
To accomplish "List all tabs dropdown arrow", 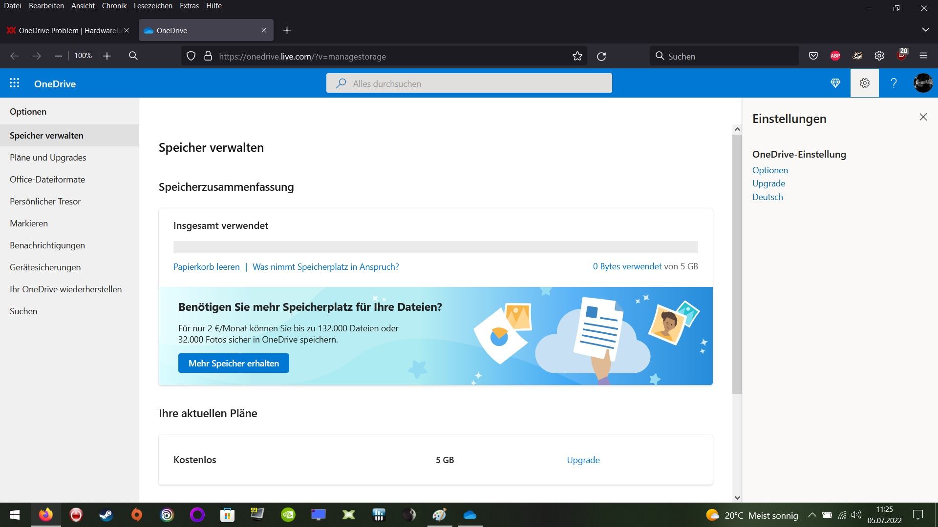I will coord(925,30).
